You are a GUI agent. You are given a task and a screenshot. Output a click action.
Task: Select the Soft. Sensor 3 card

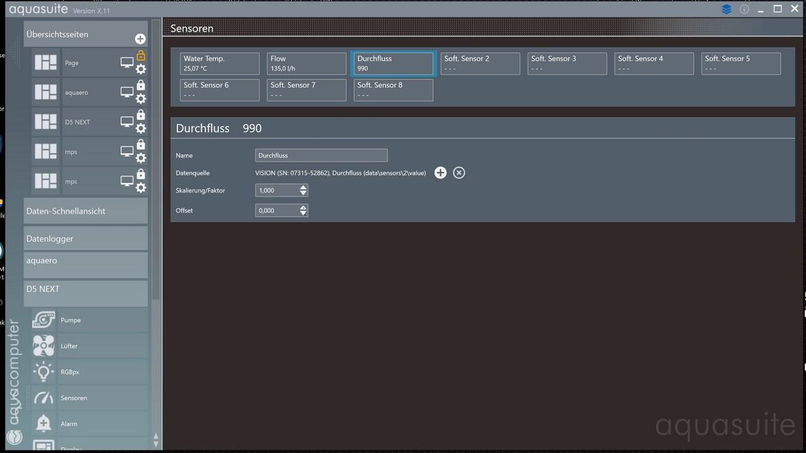click(x=568, y=63)
